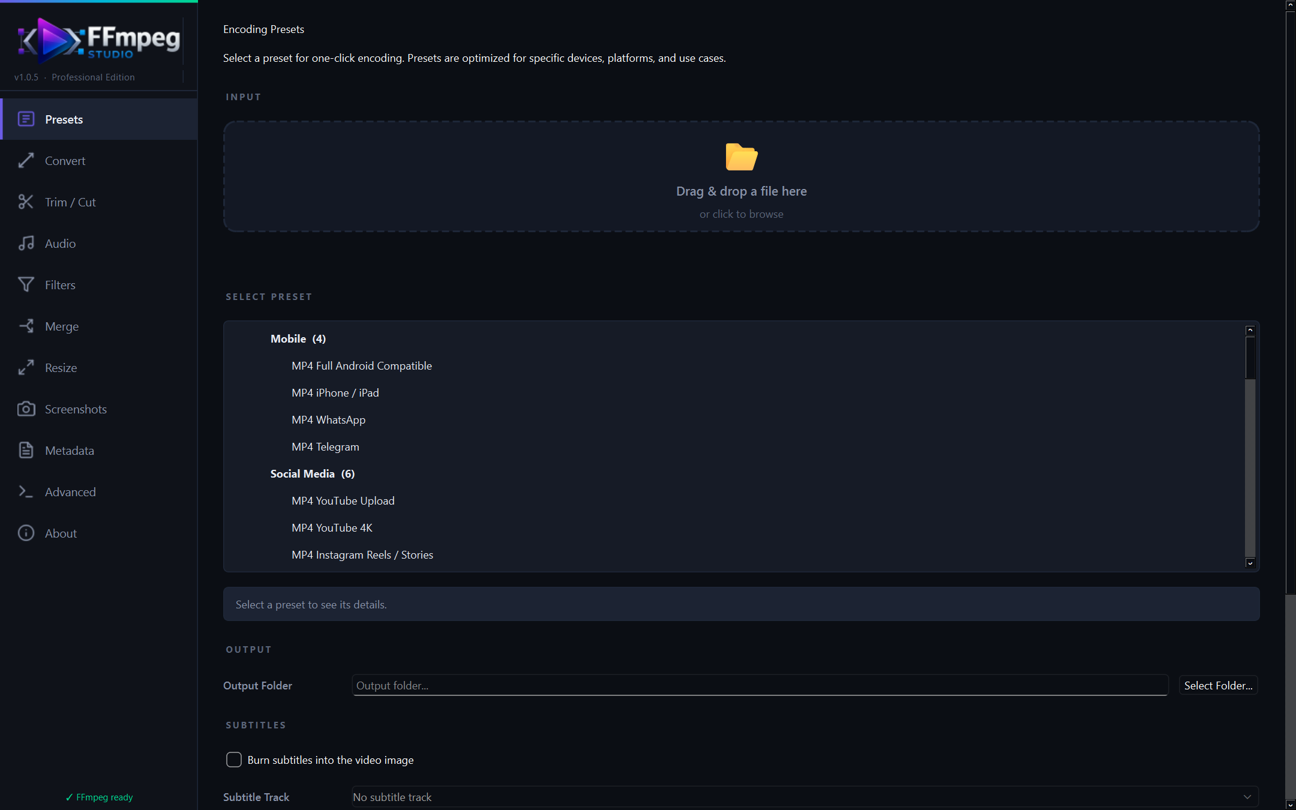Click the Audio music note icon
This screenshot has height=810, width=1296.
pyautogui.click(x=26, y=243)
